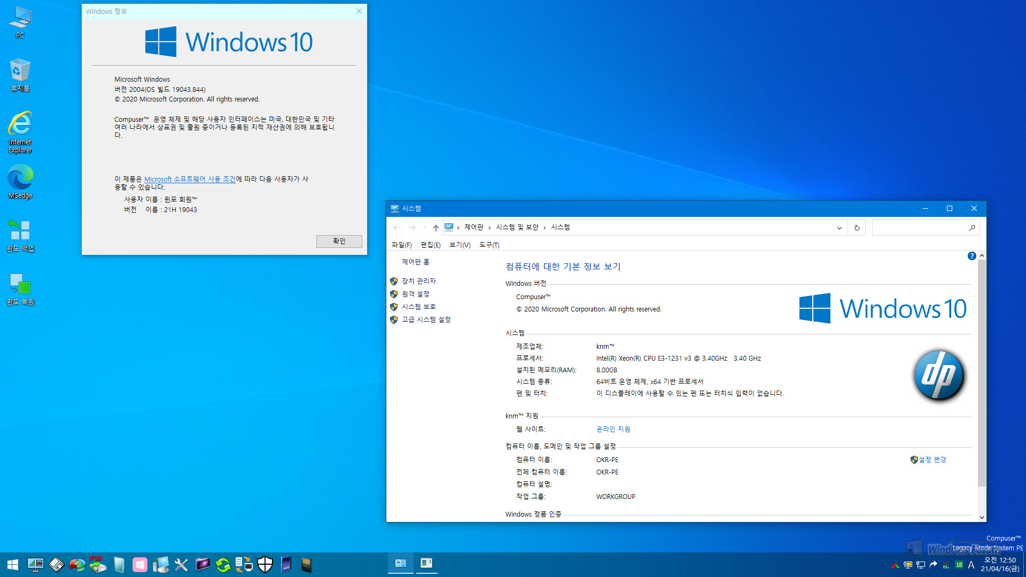The height and width of the screenshot is (577, 1026).
Task: Click the forward arrow in System window
Action: tap(412, 228)
